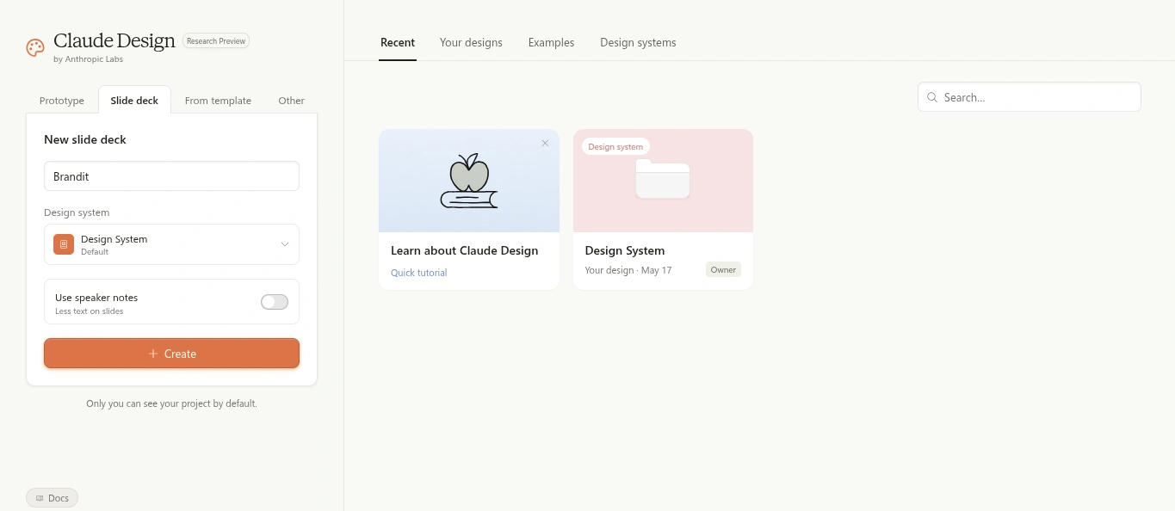The height and width of the screenshot is (511, 1175).
Task: Click the Create button
Action: [171, 354]
